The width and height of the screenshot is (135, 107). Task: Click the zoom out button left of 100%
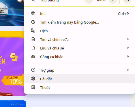pos(89,1)
